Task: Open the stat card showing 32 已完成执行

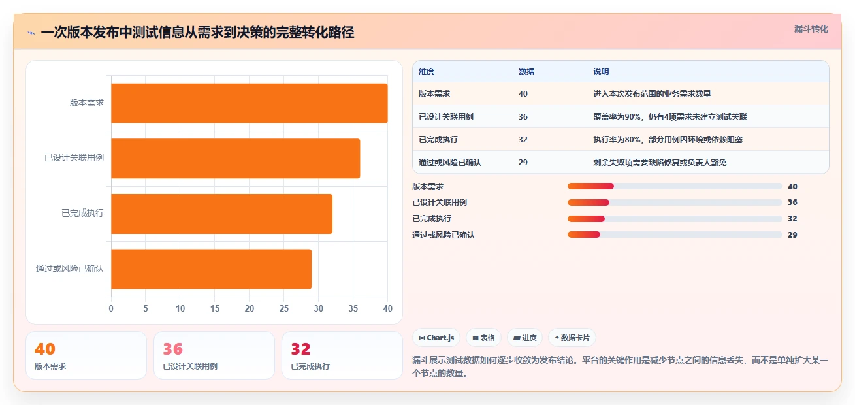Action: 342,355
